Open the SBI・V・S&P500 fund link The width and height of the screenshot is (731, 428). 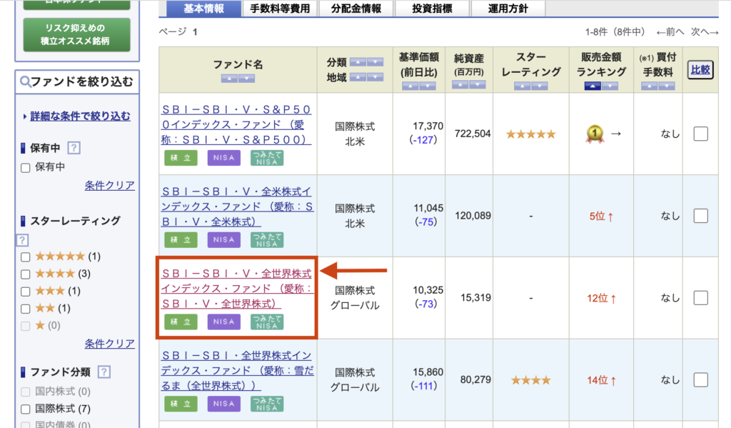[236, 124]
